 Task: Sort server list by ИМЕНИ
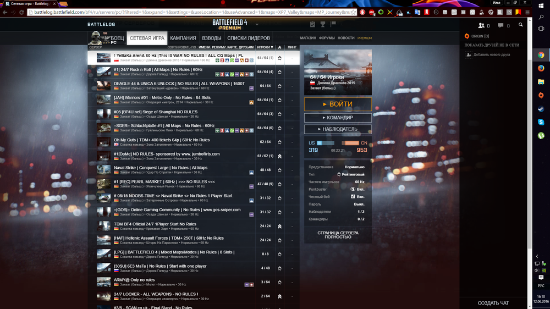click(x=204, y=47)
